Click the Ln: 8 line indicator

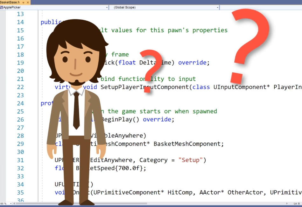[x=296, y=203]
